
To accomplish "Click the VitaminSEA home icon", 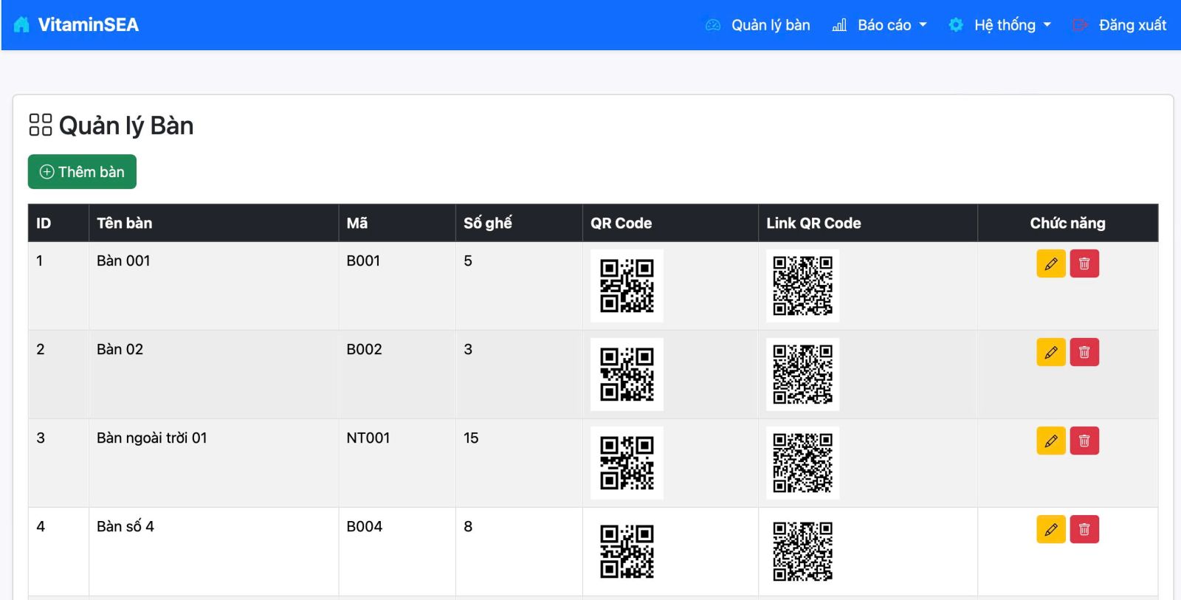I will coord(22,25).
